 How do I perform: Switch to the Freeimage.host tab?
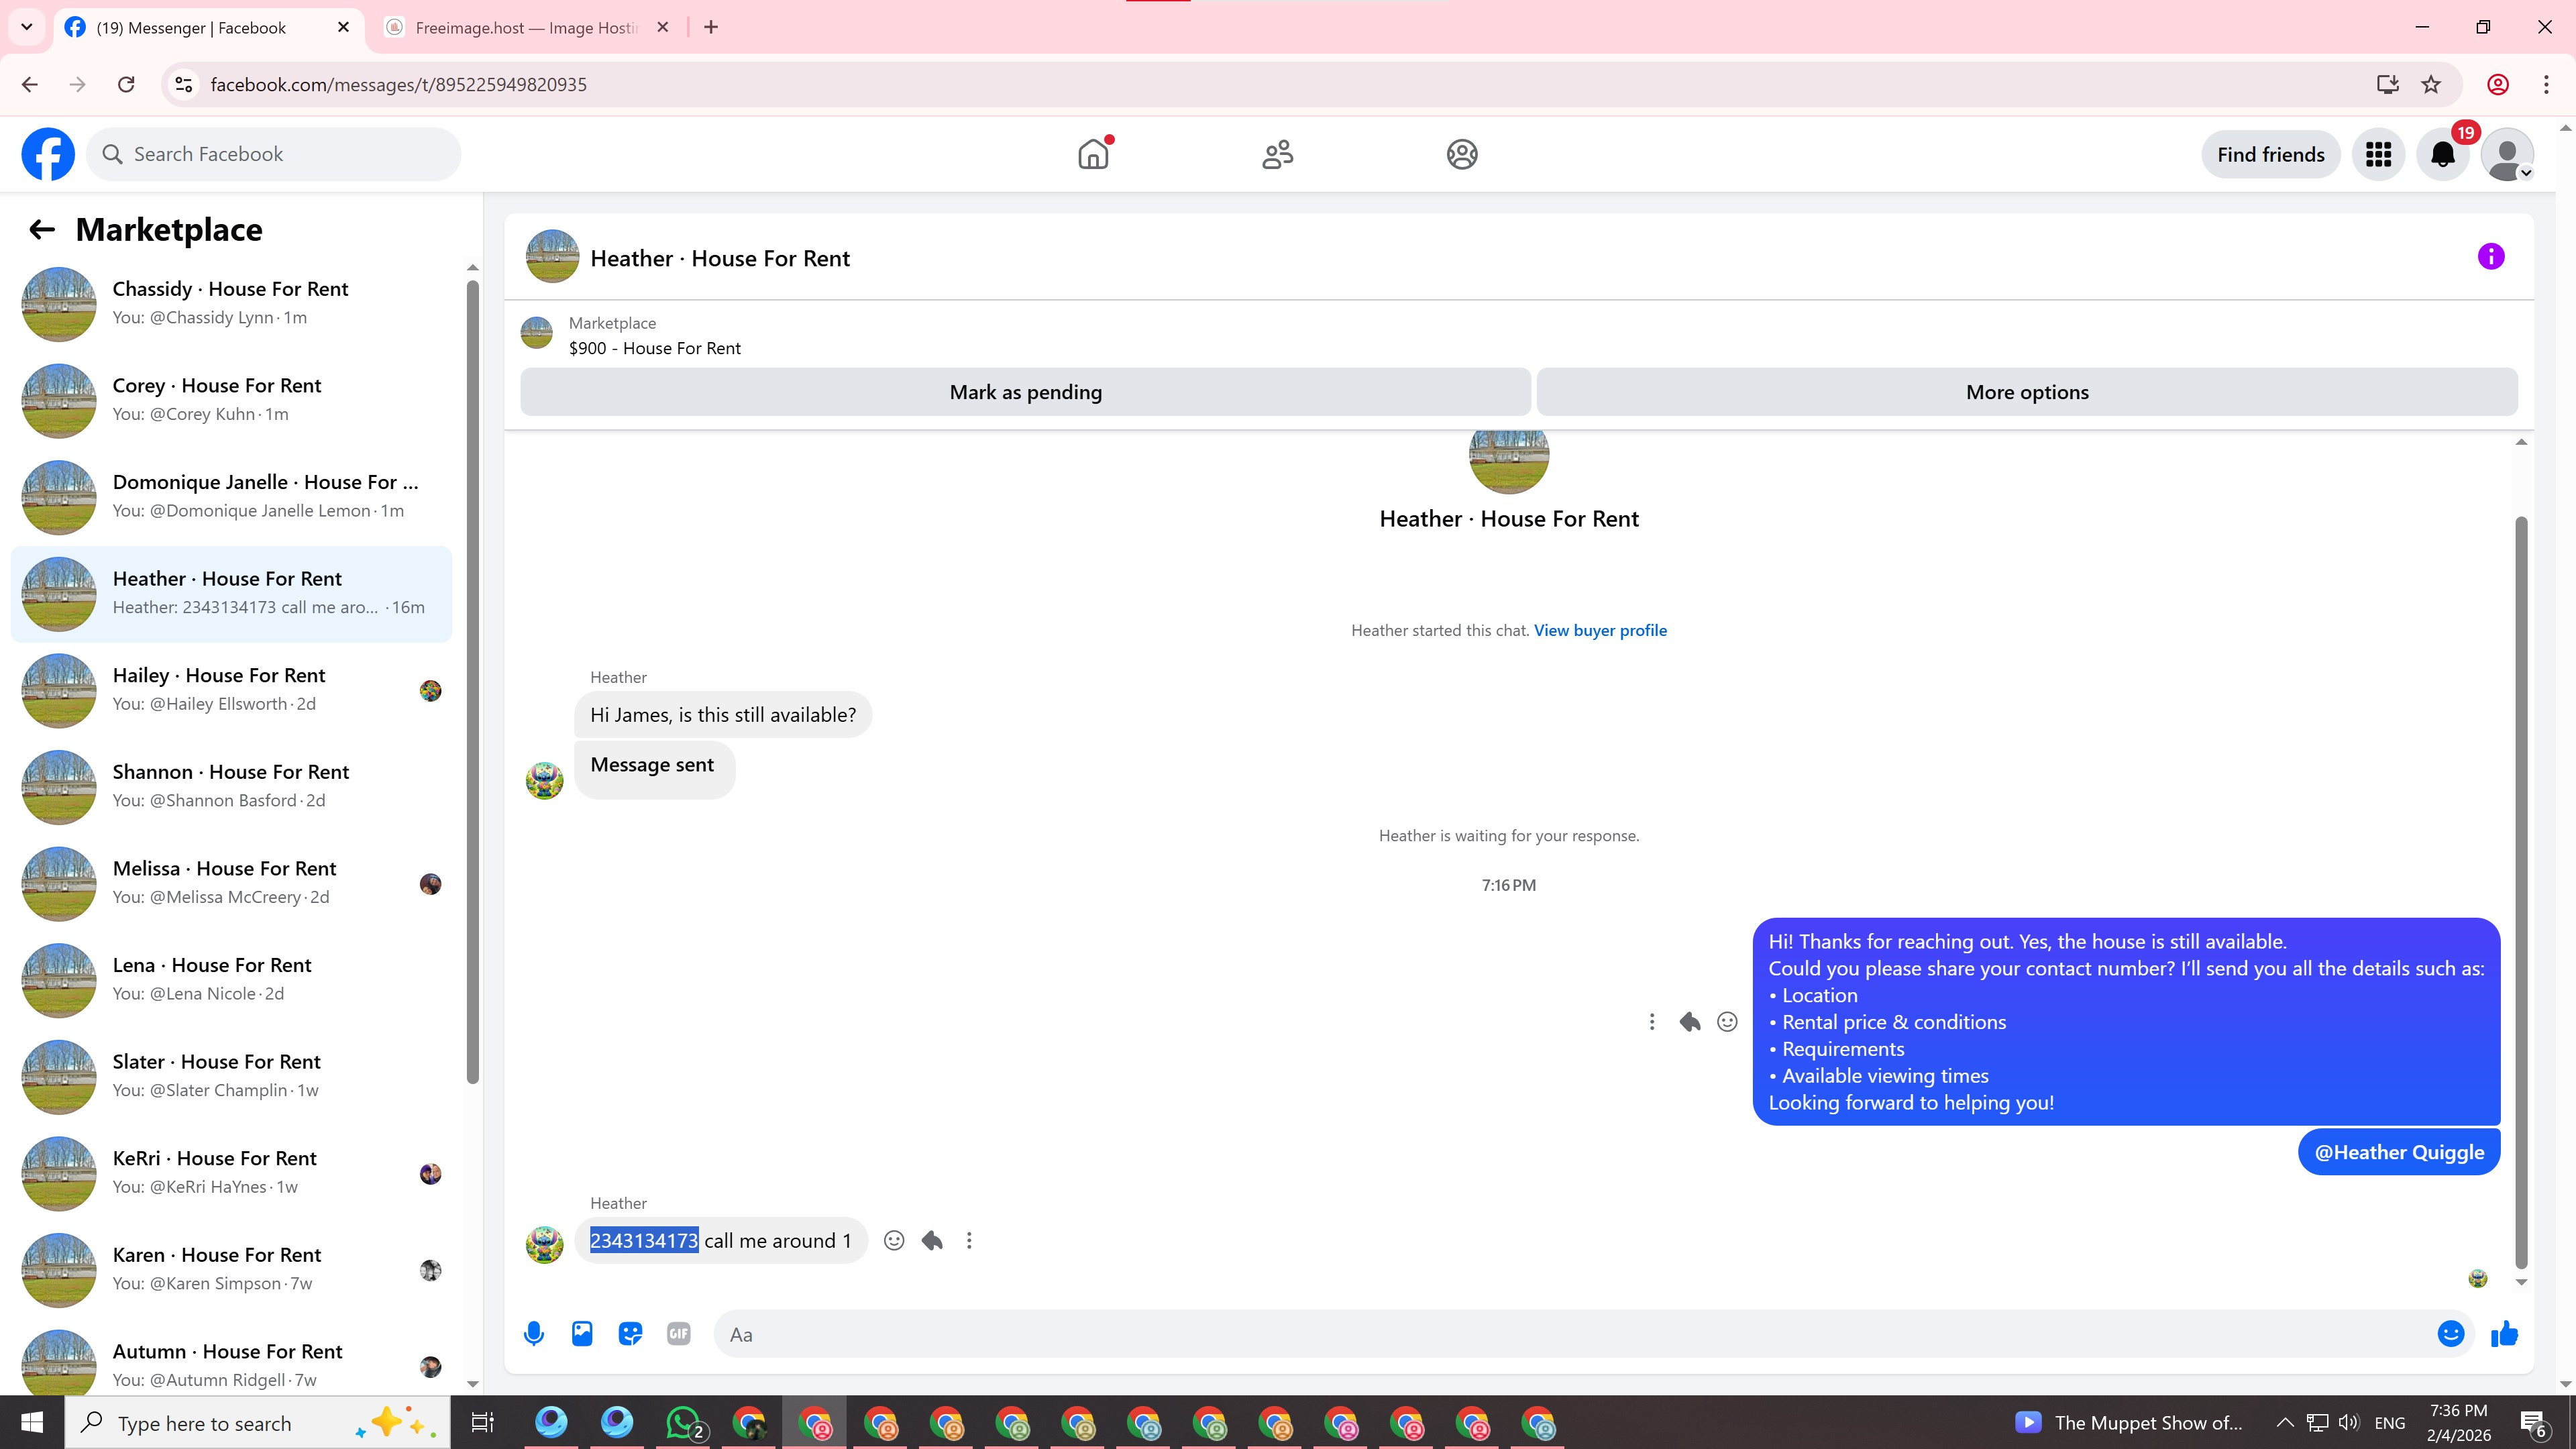point(525,27)
